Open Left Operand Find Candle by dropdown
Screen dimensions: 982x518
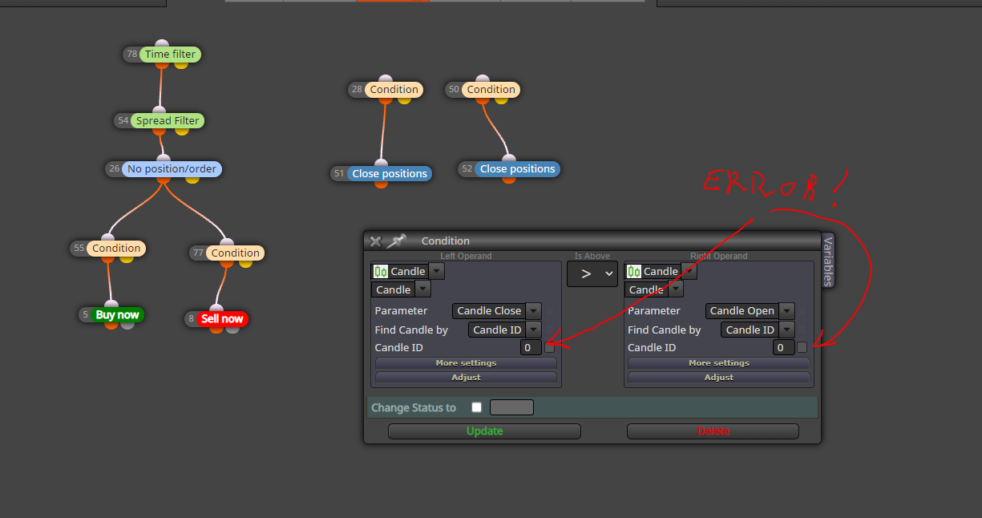pos(533,330)
